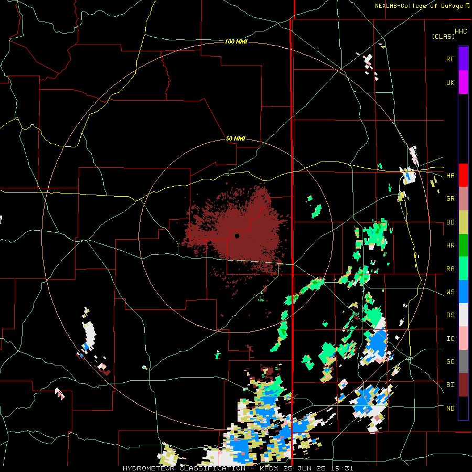Click the HR dark green legend swatch
The width and height of the screenshot is (472, 472).
(463, 245)
